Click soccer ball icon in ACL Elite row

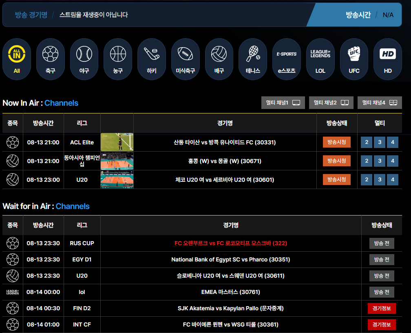click(13, 142)
